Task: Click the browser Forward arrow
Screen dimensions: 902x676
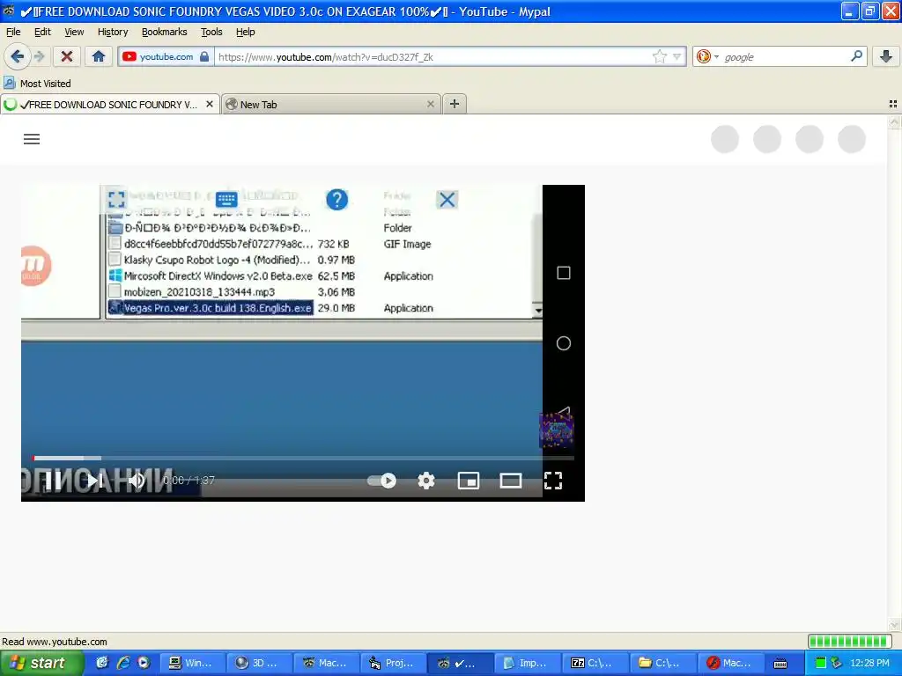Action: (x=39, y=56)
